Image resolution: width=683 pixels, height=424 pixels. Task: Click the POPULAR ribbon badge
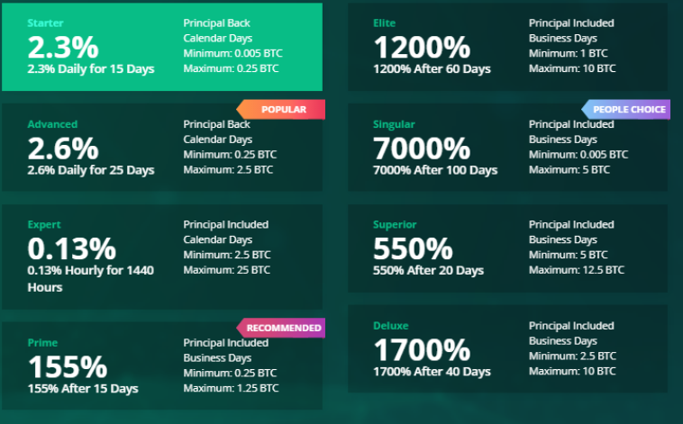coord(281,109)
